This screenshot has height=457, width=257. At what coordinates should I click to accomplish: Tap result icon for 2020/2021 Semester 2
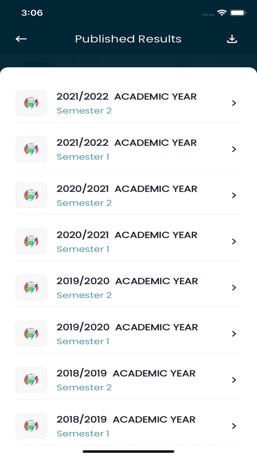[31, 195]
